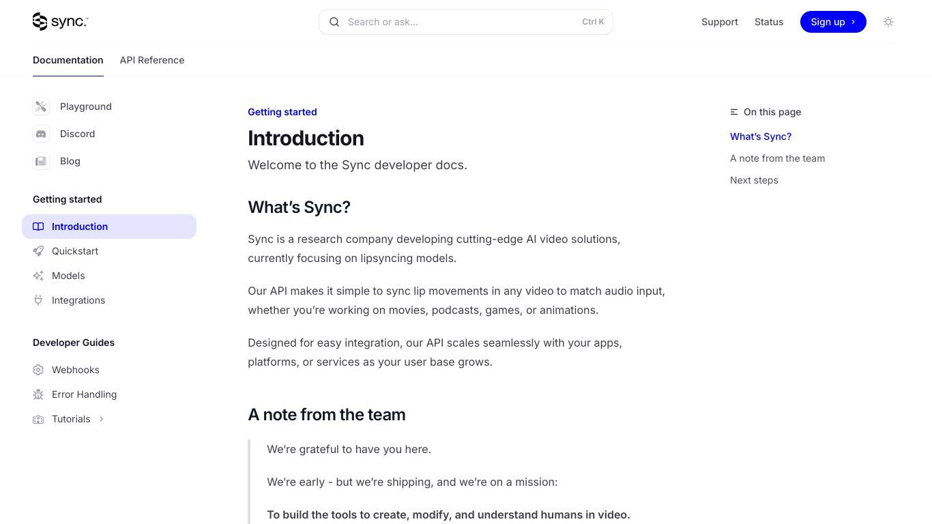Click the Introduction book icon
The width and height of the screenshot is (932, 524).
click(38, 227)
